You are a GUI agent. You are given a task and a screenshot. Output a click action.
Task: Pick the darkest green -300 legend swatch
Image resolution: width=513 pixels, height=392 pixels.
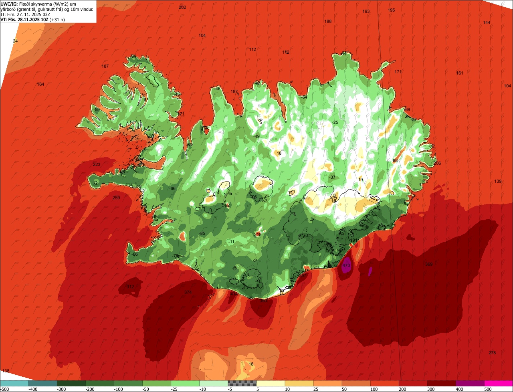71,383
